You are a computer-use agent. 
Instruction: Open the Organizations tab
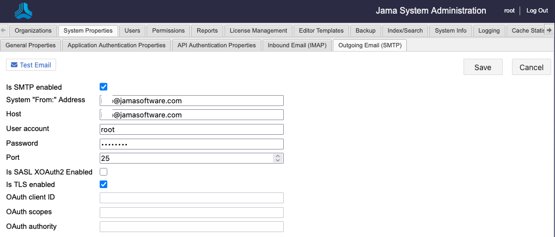33,31
